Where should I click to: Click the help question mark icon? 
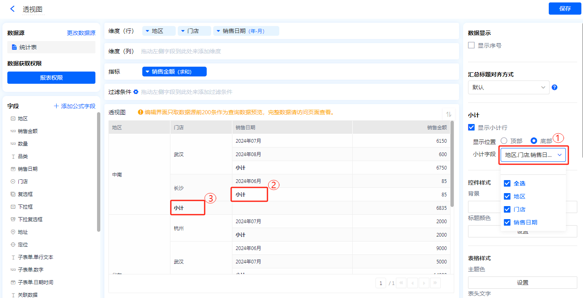coord(554,87)
